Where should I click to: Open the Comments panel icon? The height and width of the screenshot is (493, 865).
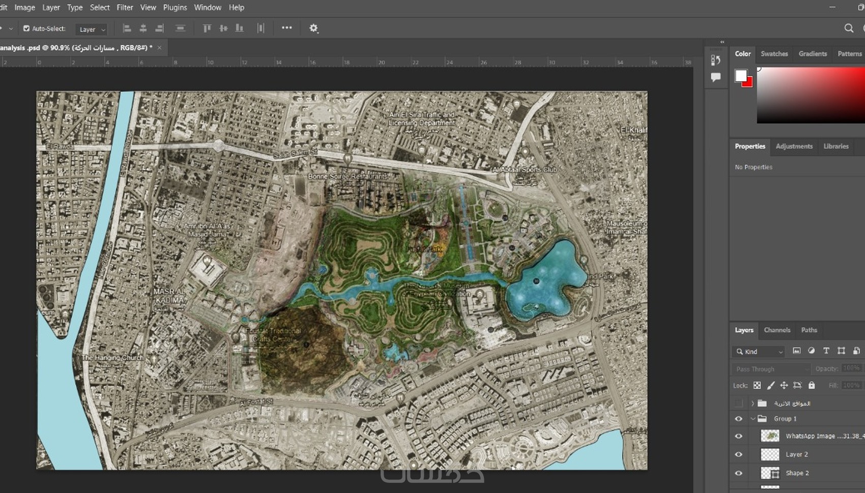point(716,77)
